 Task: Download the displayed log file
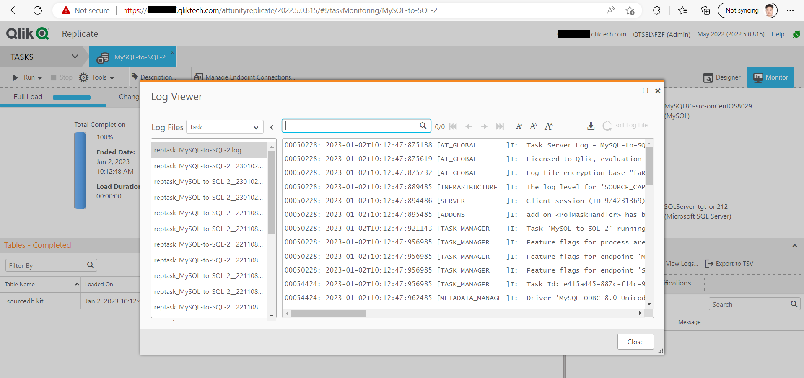591,126
